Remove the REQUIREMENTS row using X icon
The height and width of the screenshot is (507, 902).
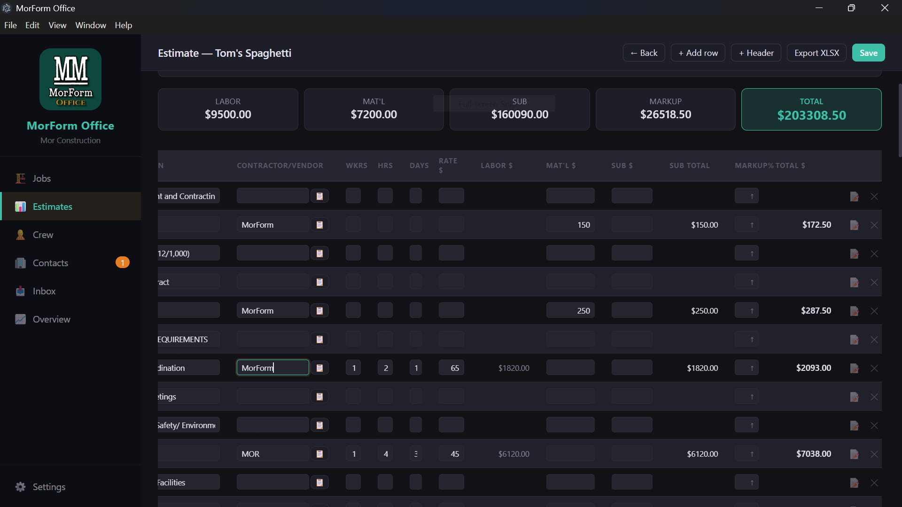click(874, 340)
